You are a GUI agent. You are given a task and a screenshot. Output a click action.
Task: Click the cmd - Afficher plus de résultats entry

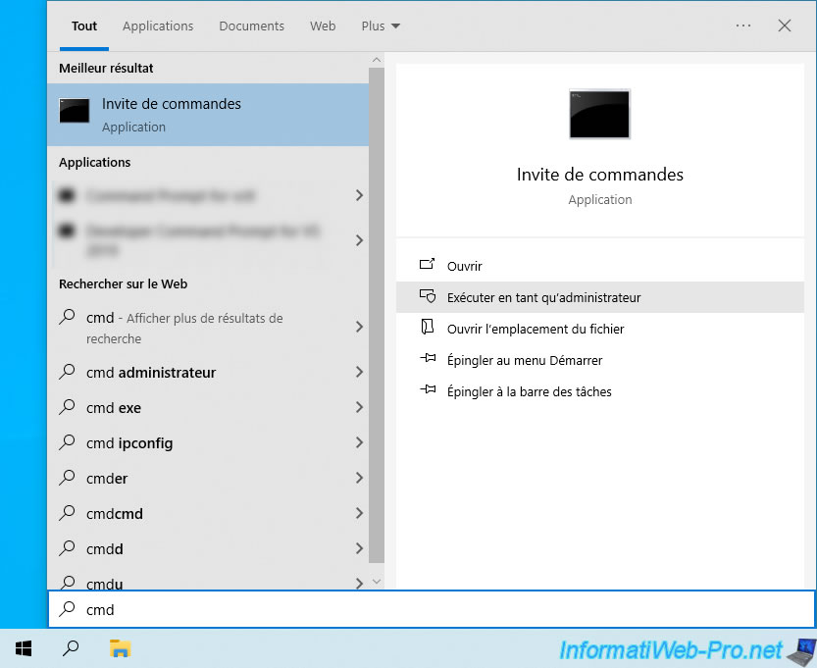coord(208,328)
